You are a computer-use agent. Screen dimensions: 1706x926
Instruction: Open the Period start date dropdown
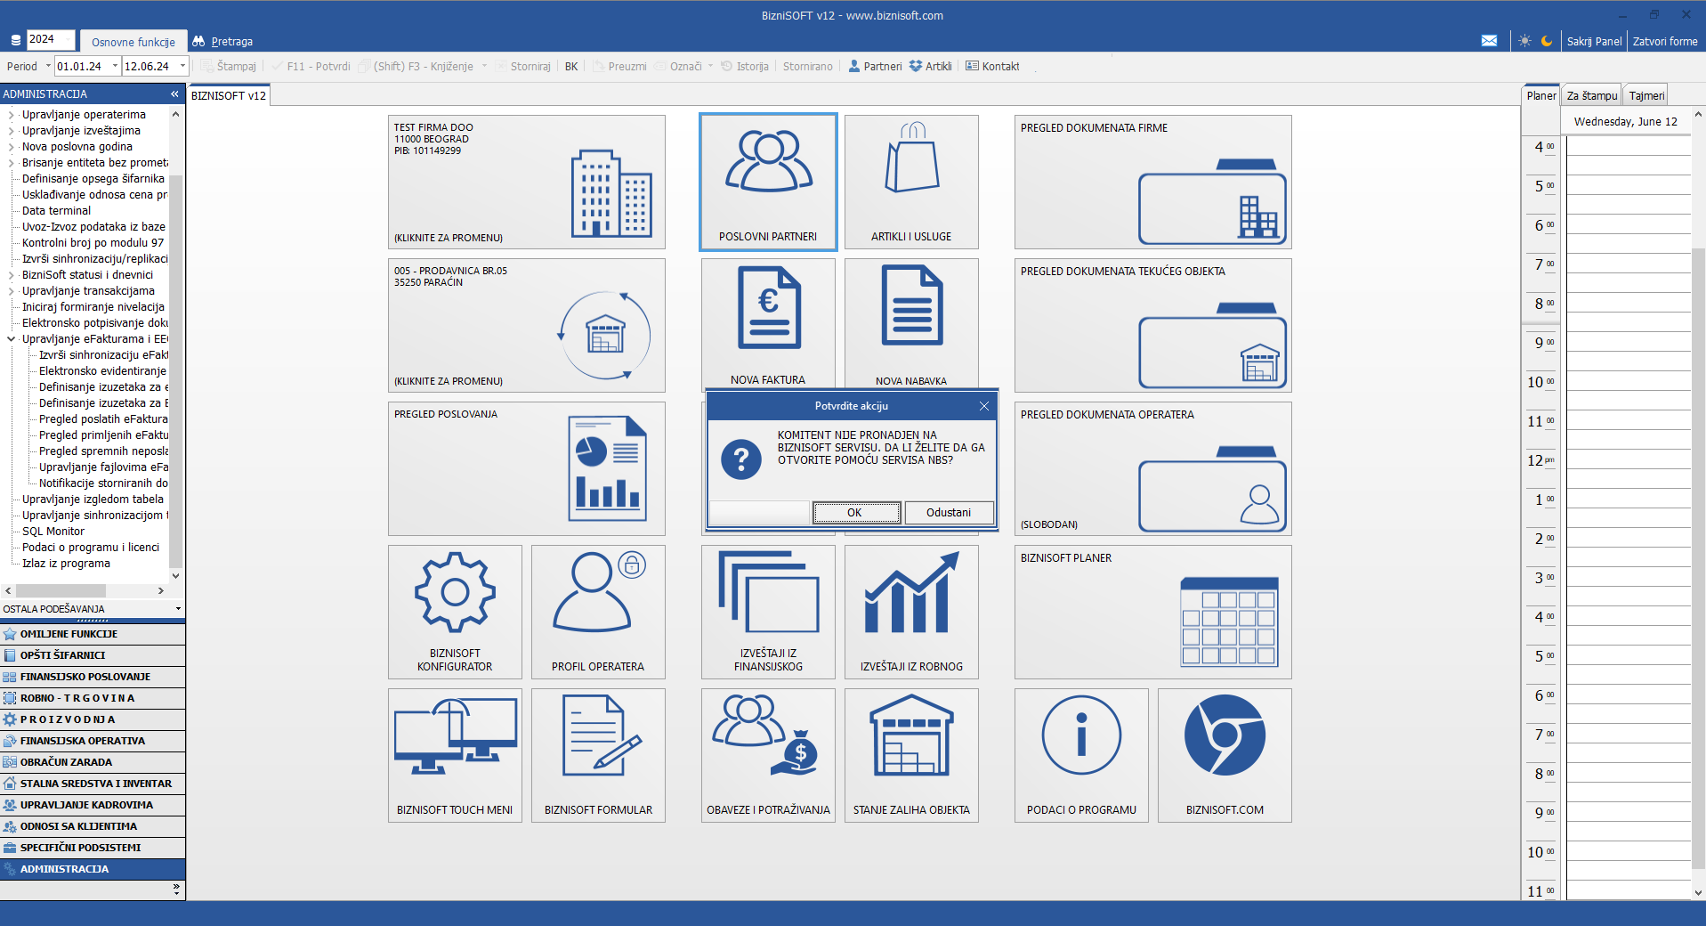(115, 66)
